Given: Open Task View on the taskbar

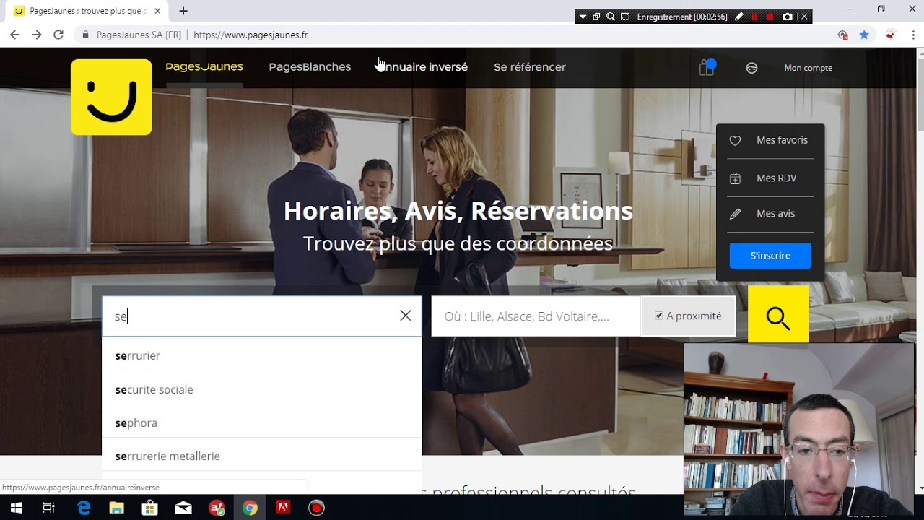Looking at the screenshot, I should 48,508.
